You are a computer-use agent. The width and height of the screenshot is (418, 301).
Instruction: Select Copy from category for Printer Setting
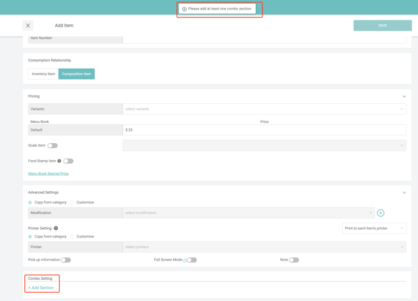[x=30, y=237]
